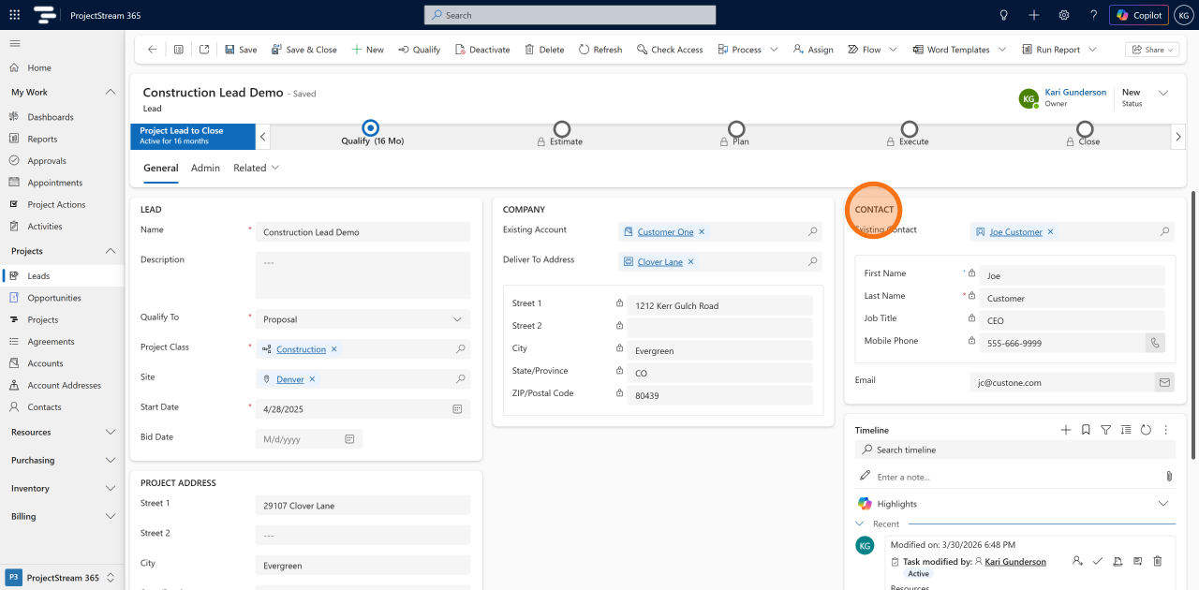This screenshot has width=1199, height=590.
Task: Click Save & Close
Action: click(303, 50)
